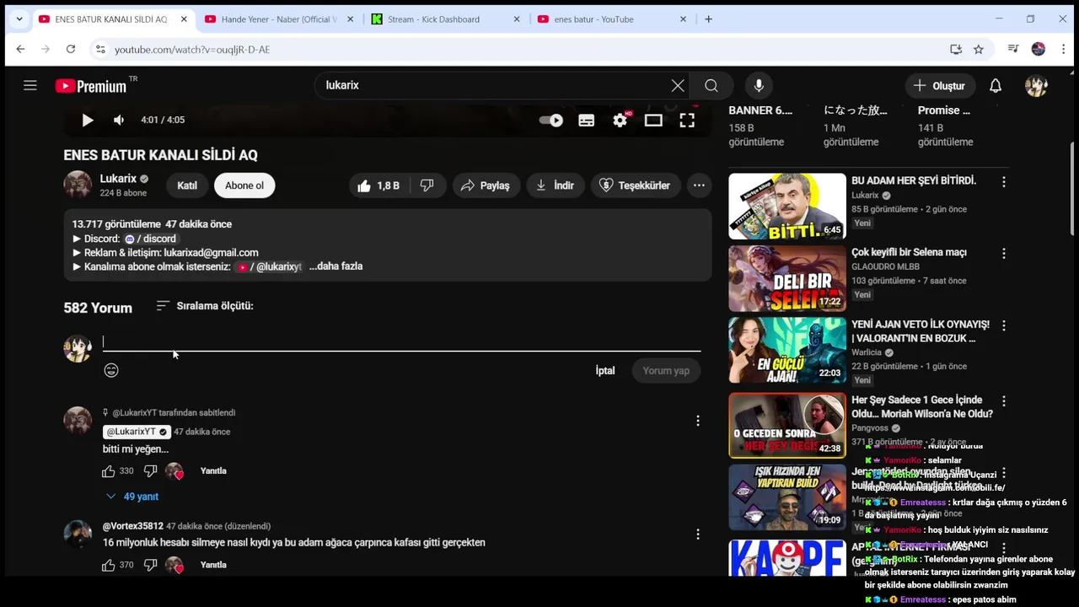Viewport: 1079px width, 607px height.
Task: Share the video via Paylaş
Action: [x=486, y=185]
